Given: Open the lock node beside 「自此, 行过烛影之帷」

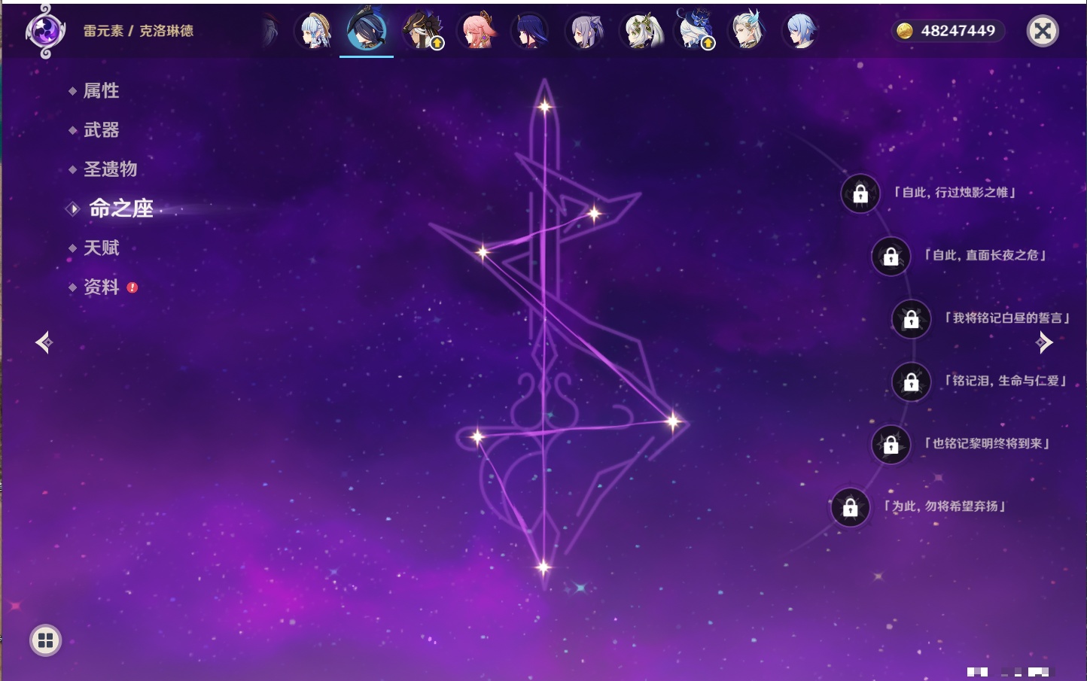Looking at the screenshot, I should [860, 194].
